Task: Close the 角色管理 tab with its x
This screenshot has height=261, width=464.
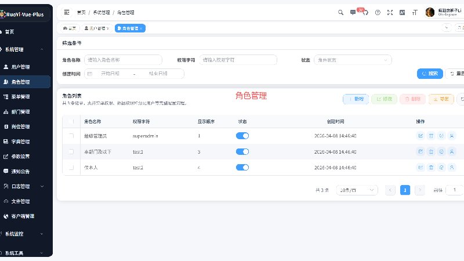Action: coord(141,28)
